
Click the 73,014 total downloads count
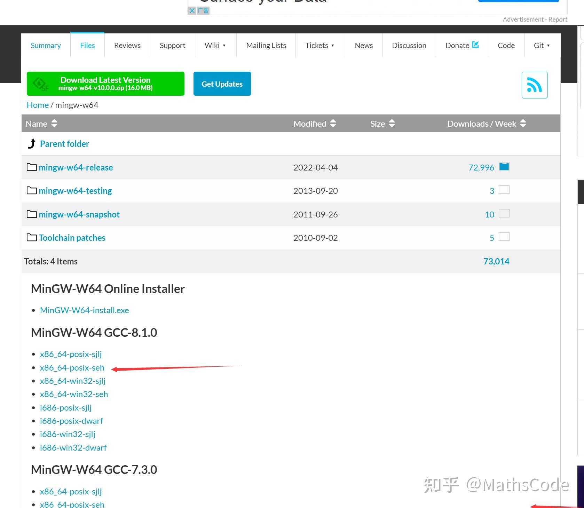(x=496, y=261)
